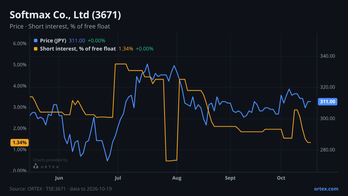Click the Oct label on the time axis
The width and height of the screenshot is (348, 196).
tap(281, 178)
